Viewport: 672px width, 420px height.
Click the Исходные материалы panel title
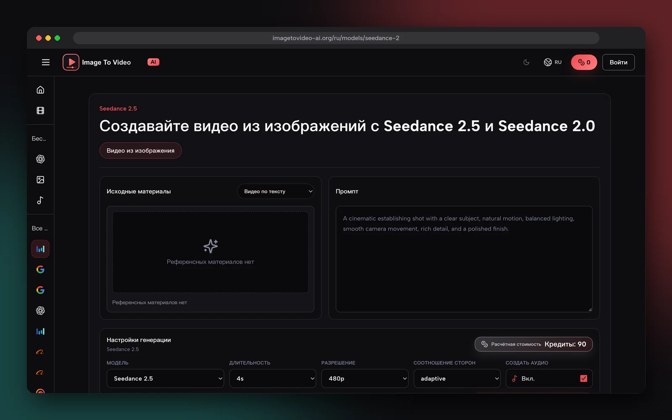(139, 192)
